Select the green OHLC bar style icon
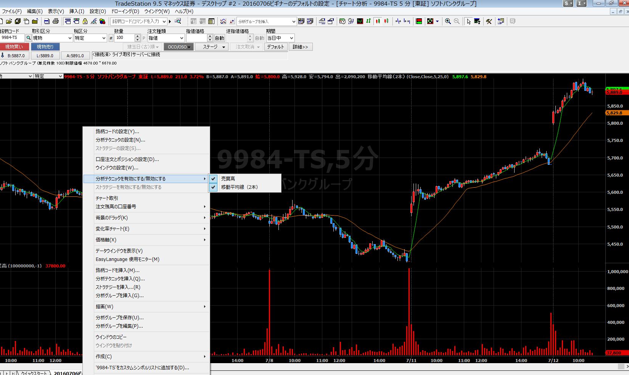 tap(368, 21)
